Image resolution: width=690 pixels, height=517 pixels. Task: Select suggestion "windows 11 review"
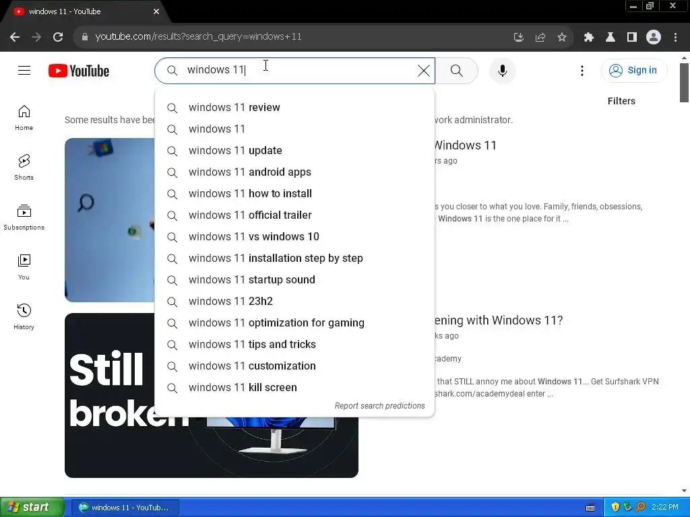pyautogui.click(x=295, y=108)
